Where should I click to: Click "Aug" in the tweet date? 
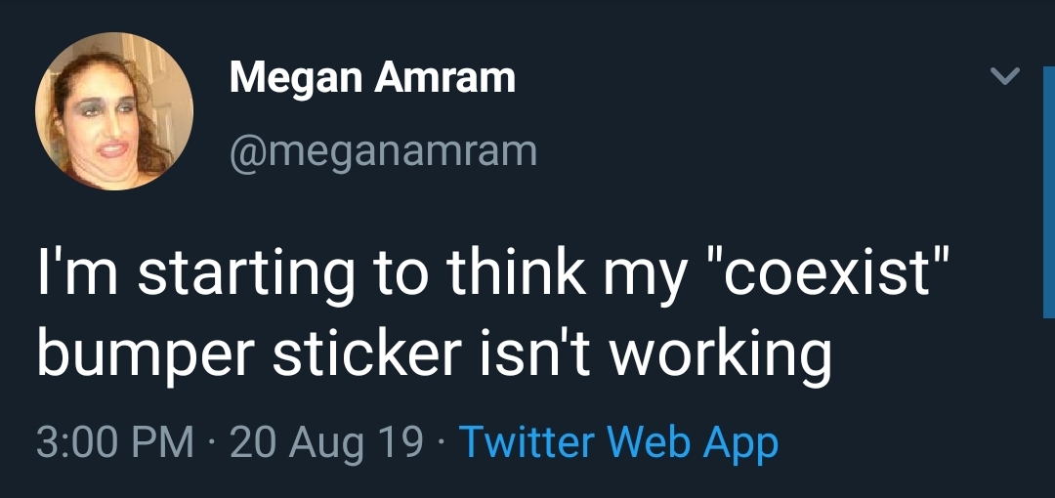coord(326,444)
